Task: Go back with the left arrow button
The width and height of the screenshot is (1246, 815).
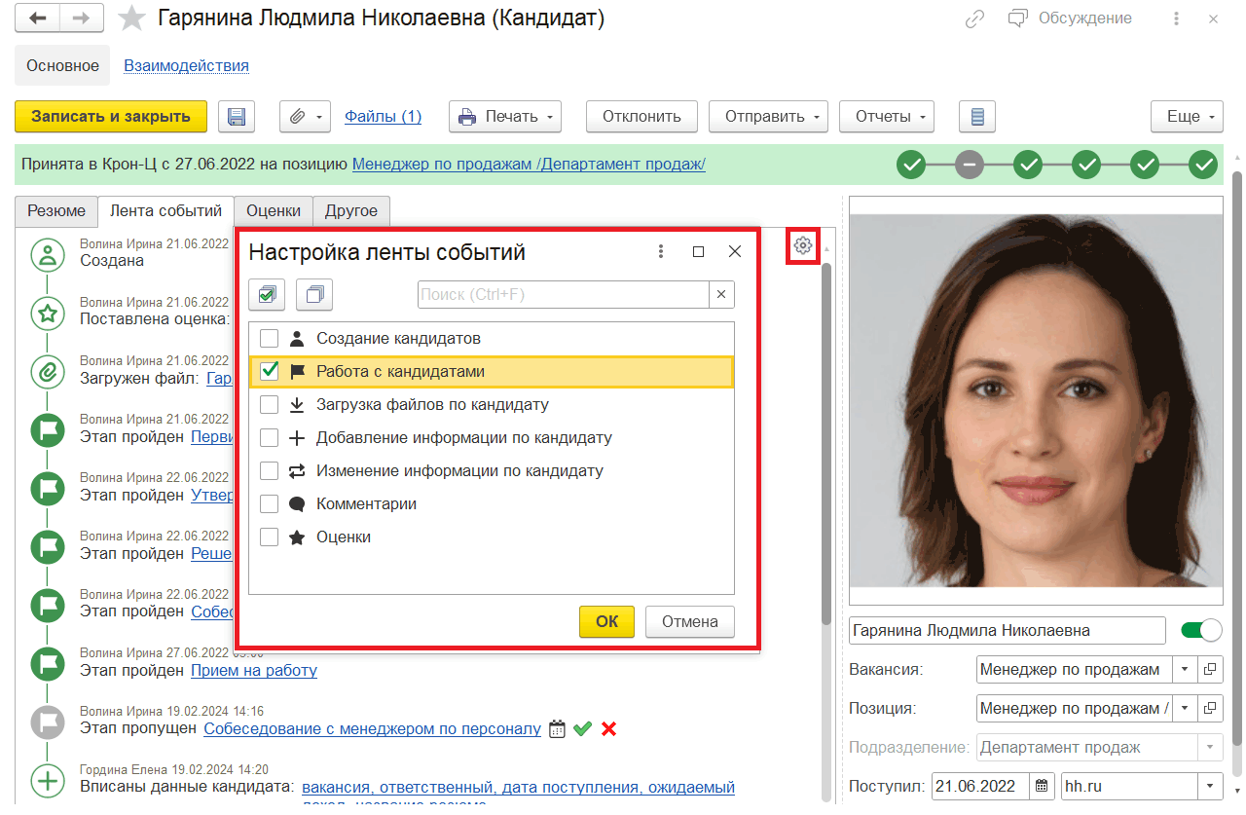Action: [x=38, y=19]
